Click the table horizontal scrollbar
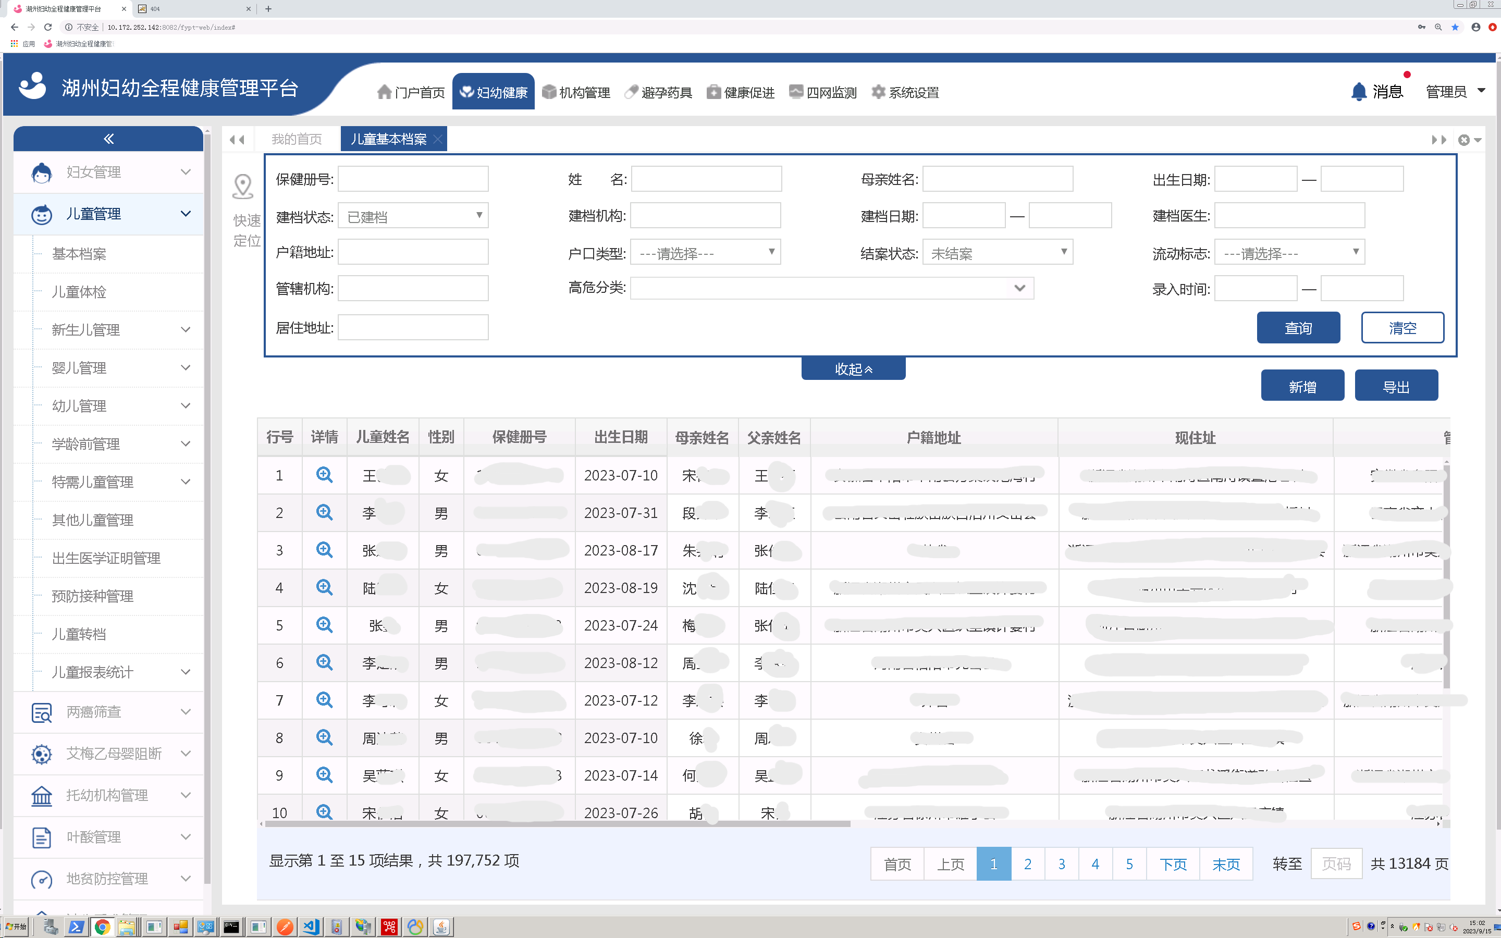The image size is (1501, 938). pyautogui.click(x=557, y=824)
